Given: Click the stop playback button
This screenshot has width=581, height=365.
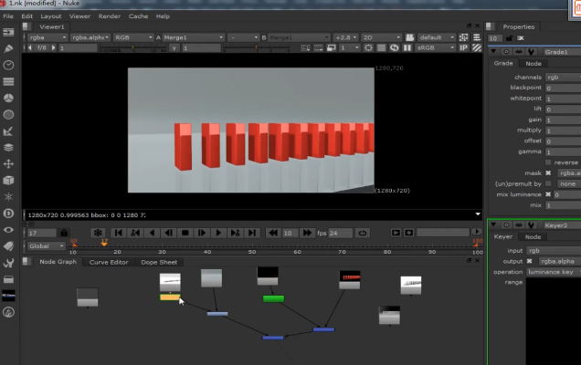Looking at the screenshot, I should pos(185,233).
